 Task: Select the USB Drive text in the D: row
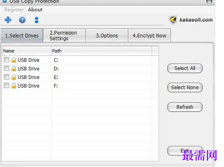coord(28,69)
